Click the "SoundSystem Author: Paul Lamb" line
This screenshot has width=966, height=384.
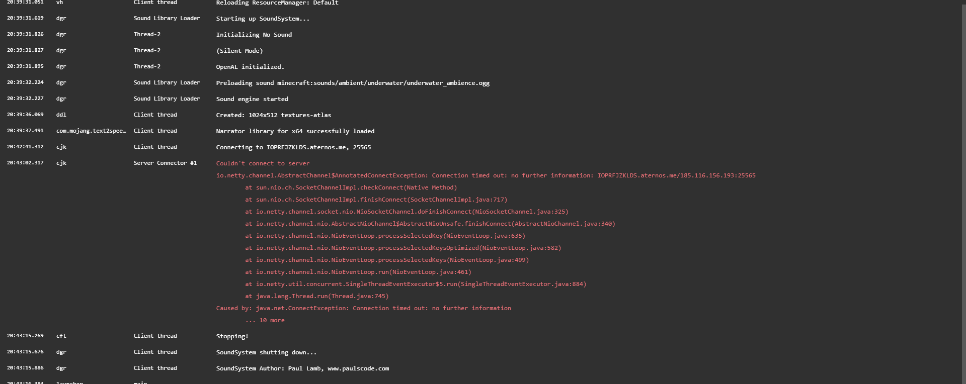[302, 368]
